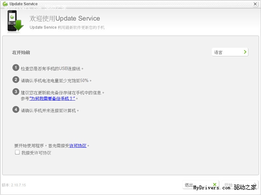
Task: Click the step 2 number badge
Action: (16, 80)
